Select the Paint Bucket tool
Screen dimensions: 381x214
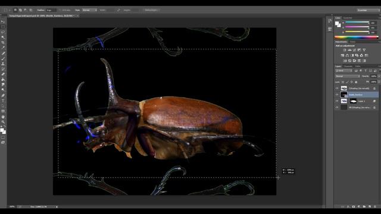pos(3,80)
